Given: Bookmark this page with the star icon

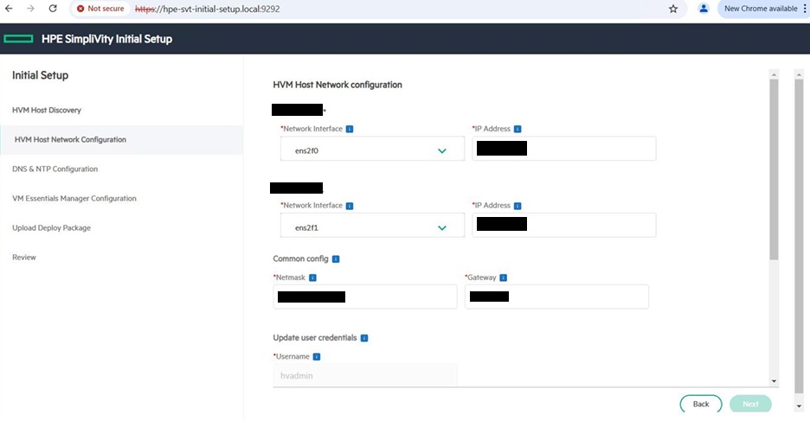Looking at the screenshot, I should point(673,9).
